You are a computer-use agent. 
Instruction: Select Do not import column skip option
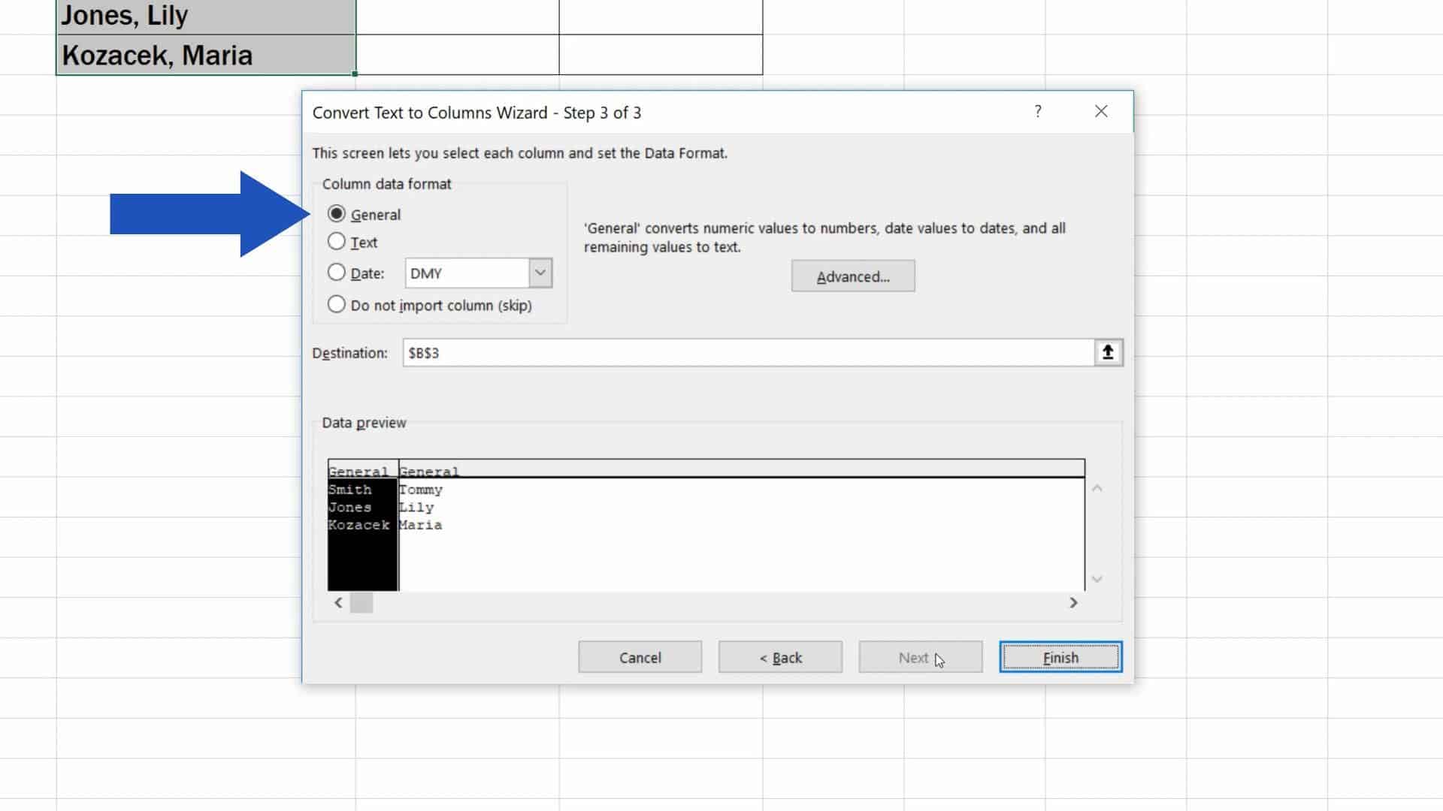coord(335,304)
